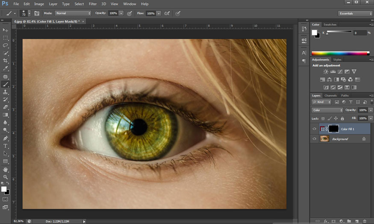Select the Horizontal Type tool

pos(6,146)
